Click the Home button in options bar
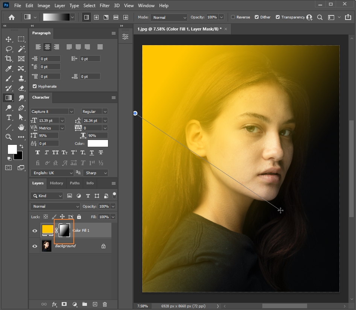356x310 pixels. coord(12,17)
